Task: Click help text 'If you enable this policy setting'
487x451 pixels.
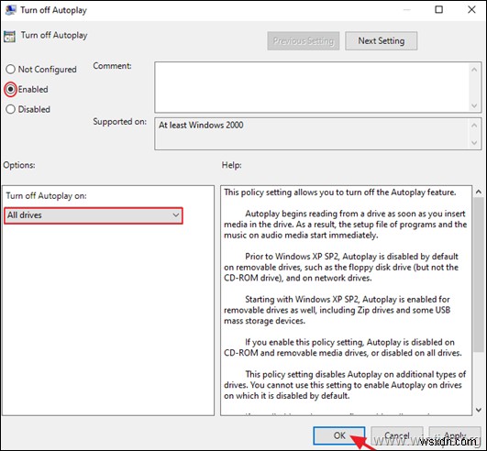Action: coord(304,342)
